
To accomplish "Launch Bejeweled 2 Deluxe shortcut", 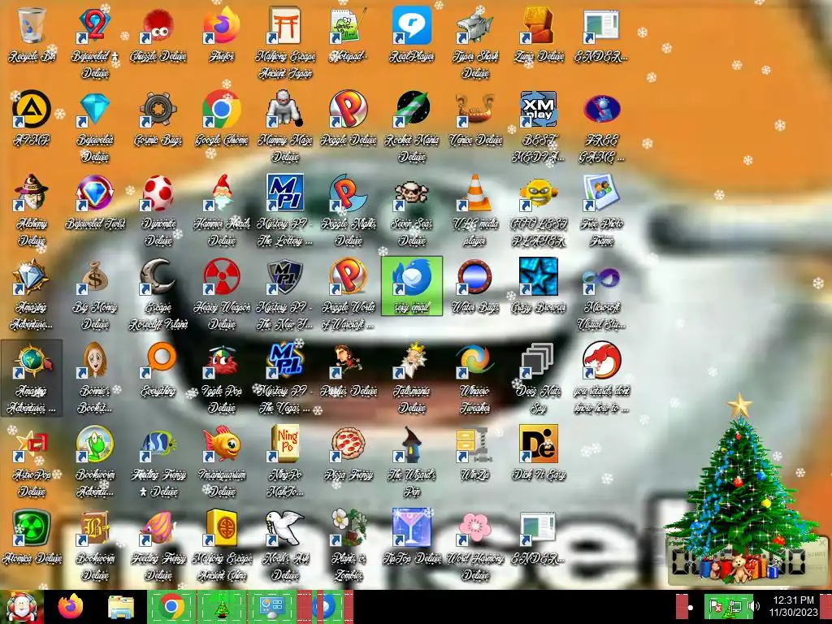I will click(x=95, y=42).
